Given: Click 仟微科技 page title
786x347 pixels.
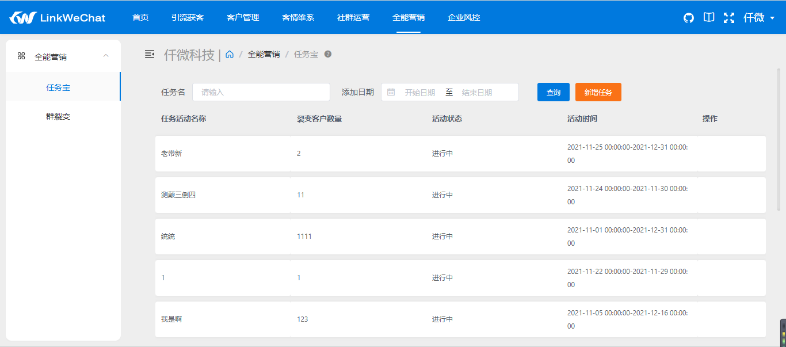Looking at the screenshot, I should pyautogui.click(x=189, y=55).
